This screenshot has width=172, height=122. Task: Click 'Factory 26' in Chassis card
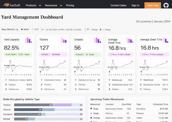[x=88, y=85]
